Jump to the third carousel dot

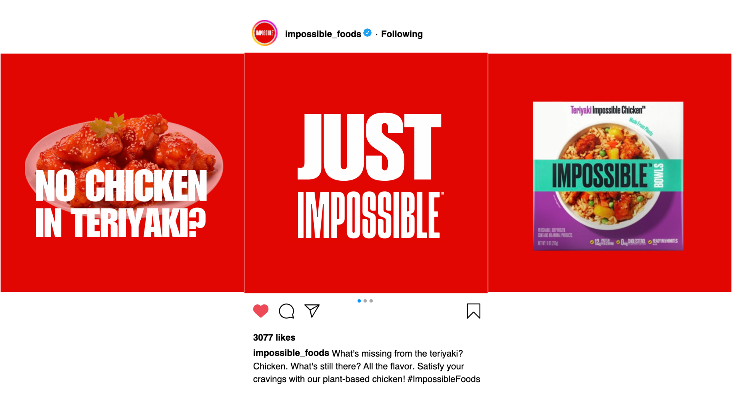coord(371,301)
